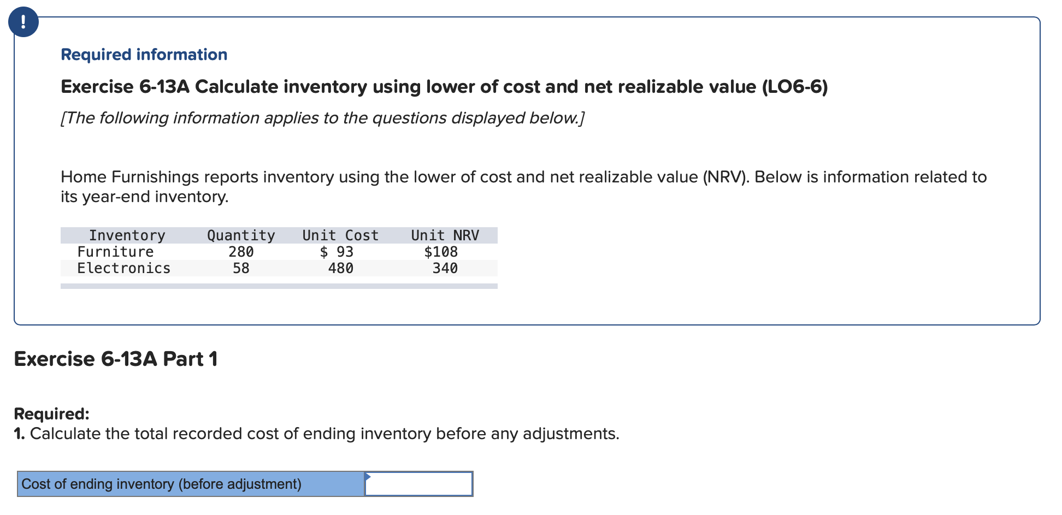The width and height of the screenshot is (1062, 515).
Task: Click the Unit NRV column header
Action: pyautogui.click(x=445, y=235)
